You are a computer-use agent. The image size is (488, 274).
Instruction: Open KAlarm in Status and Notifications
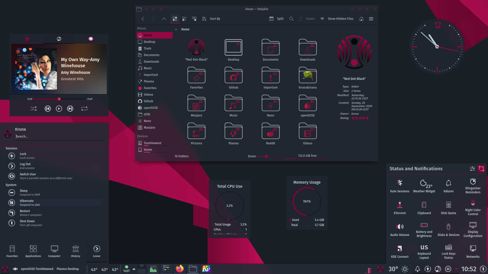click(x=449, y=186)
